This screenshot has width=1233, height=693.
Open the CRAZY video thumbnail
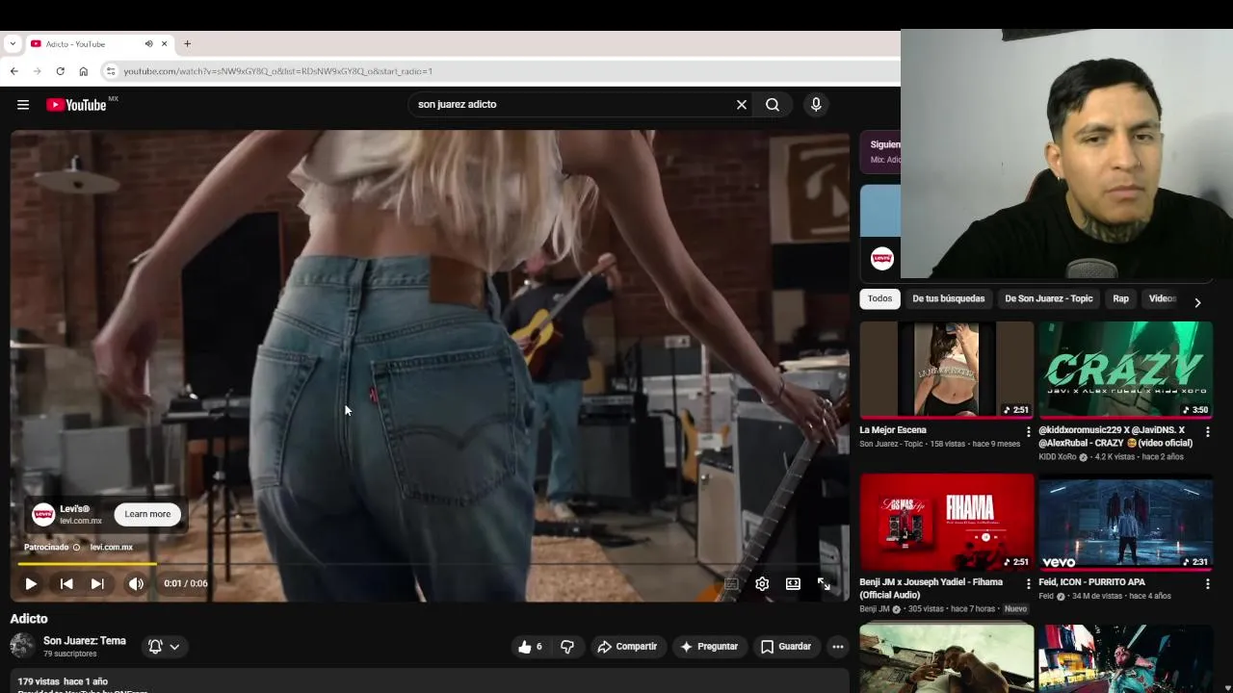click(1126, 370)
